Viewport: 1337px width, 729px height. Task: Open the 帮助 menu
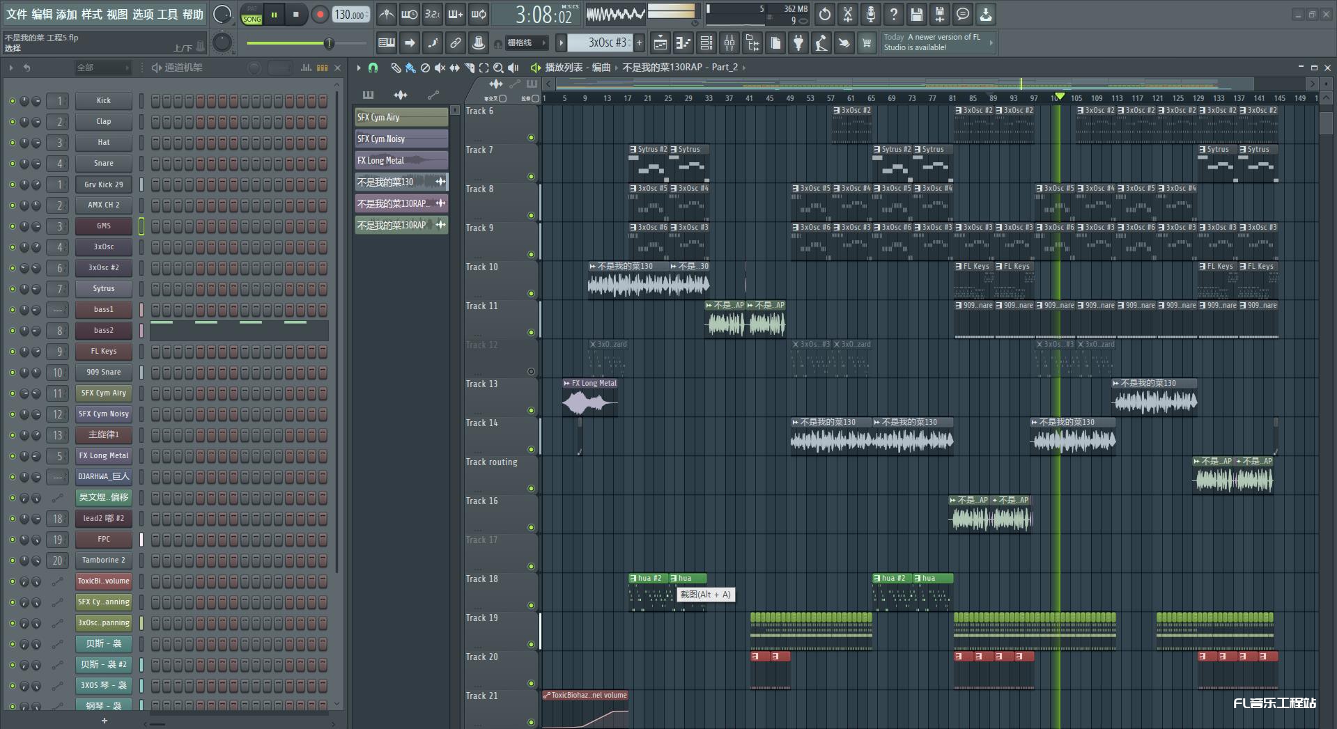click(x=193, y=14)
